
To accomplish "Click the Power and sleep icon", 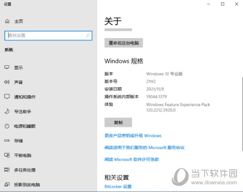I will (7, 126).
